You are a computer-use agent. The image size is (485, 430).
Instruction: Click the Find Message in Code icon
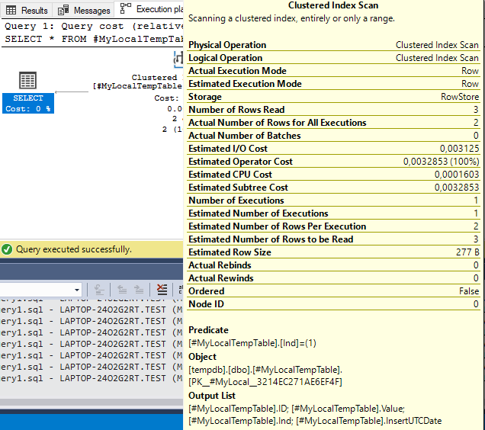tap(99, 290)
